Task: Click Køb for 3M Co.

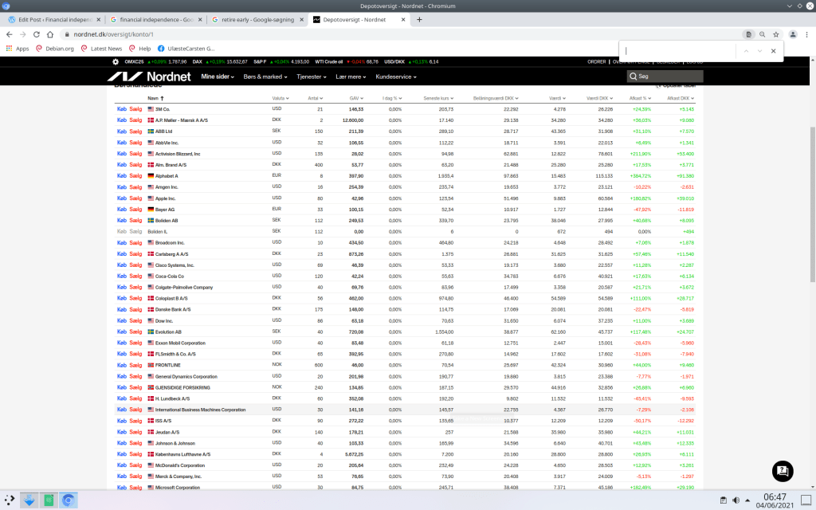Action: point(122,109)
